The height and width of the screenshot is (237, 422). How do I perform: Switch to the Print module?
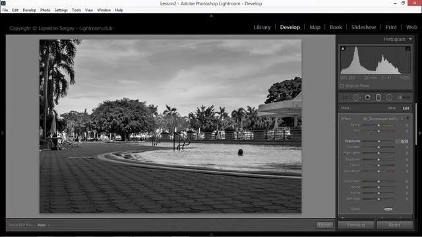click(391, 27)
